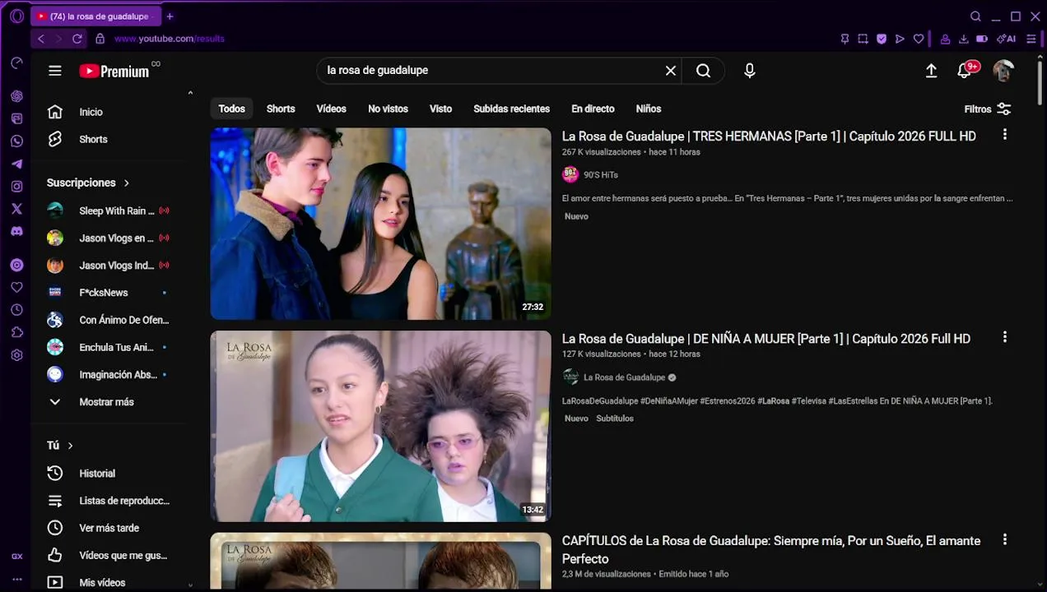Screen dimensions: 1047x592
Task: Expand the Suscripciones section
Action: coord(87,183)
